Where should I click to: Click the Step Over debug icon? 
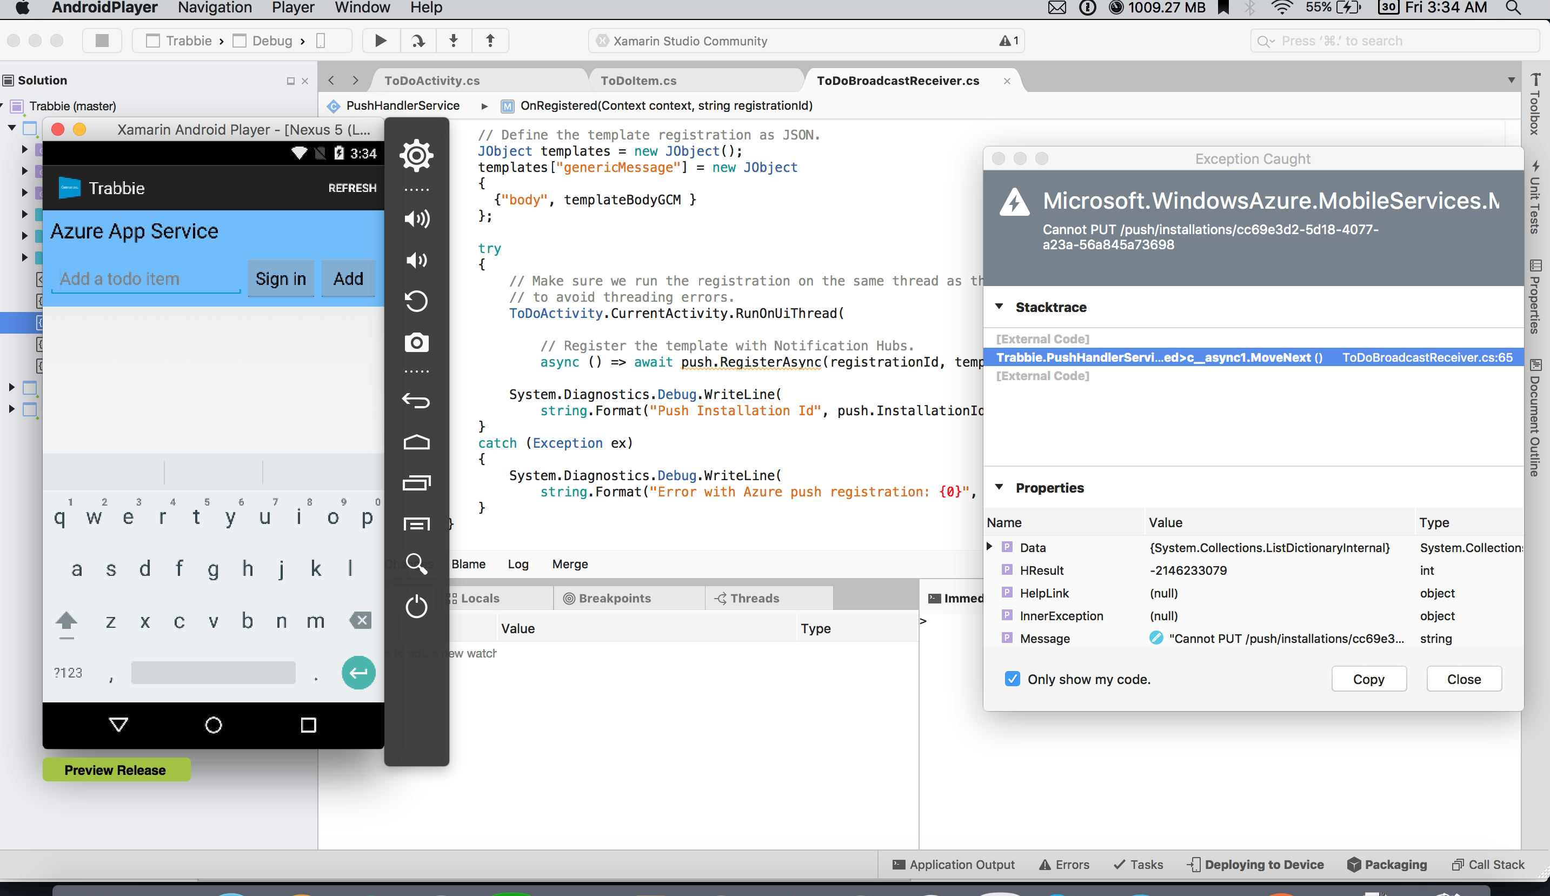417,41
